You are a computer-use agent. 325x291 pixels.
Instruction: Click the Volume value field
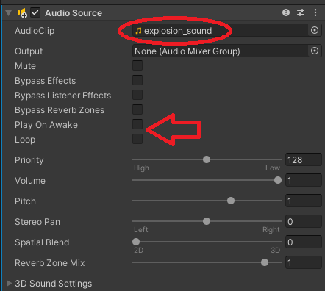(304, 180)
